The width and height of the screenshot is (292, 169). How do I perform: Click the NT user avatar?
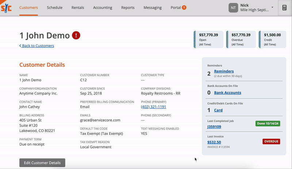pyautogui.click(x=233, y=8)
